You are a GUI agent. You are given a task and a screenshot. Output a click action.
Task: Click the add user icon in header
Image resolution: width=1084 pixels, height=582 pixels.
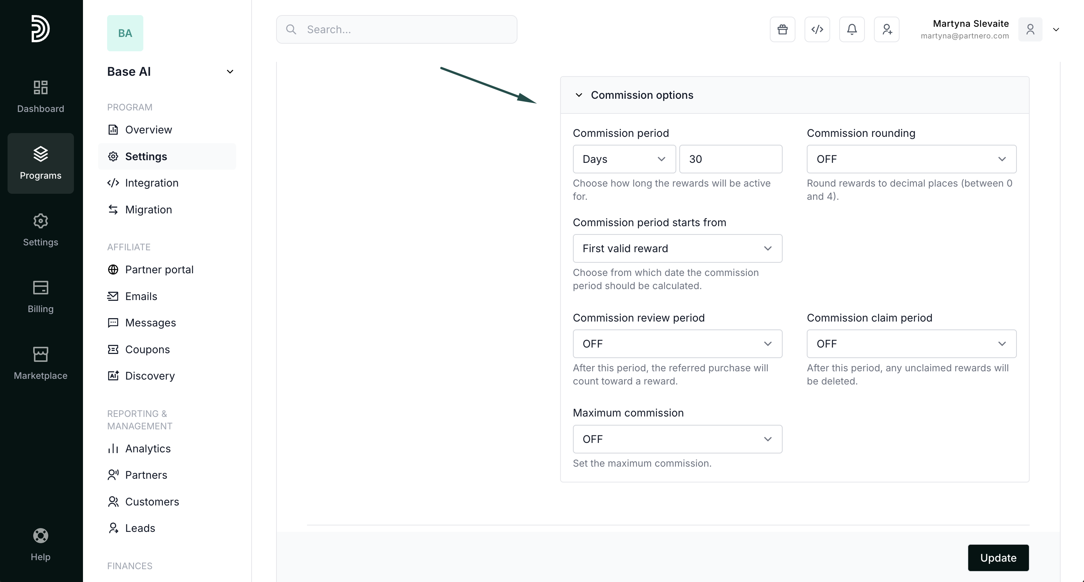click(886, 29)
